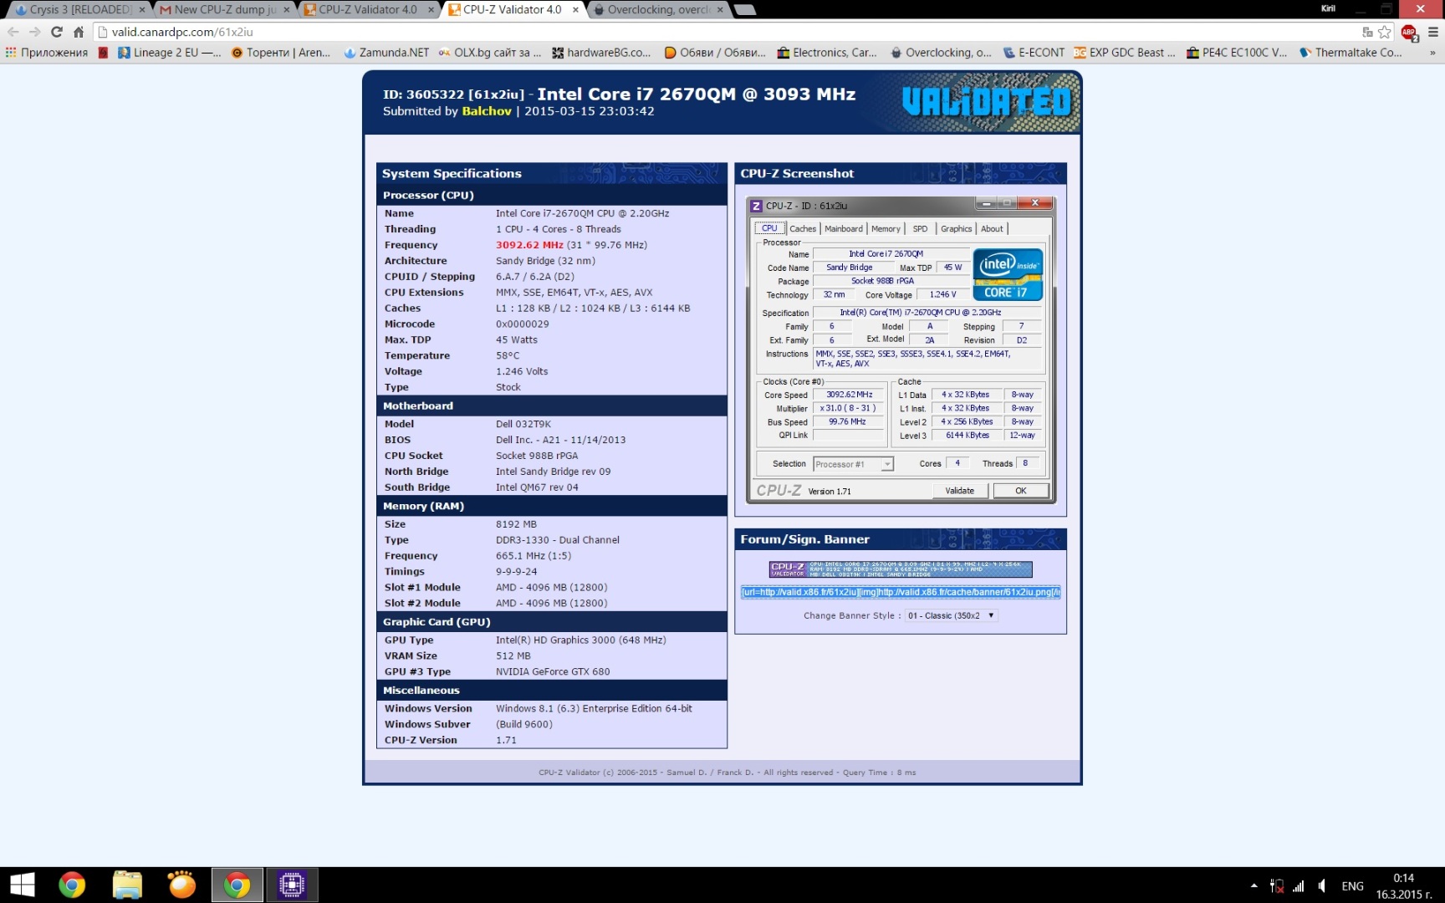The height and width of the screenshot is (903, 1445).
Task: Launch the orange blob app on taskbar
Action: [x=181, y=885]
